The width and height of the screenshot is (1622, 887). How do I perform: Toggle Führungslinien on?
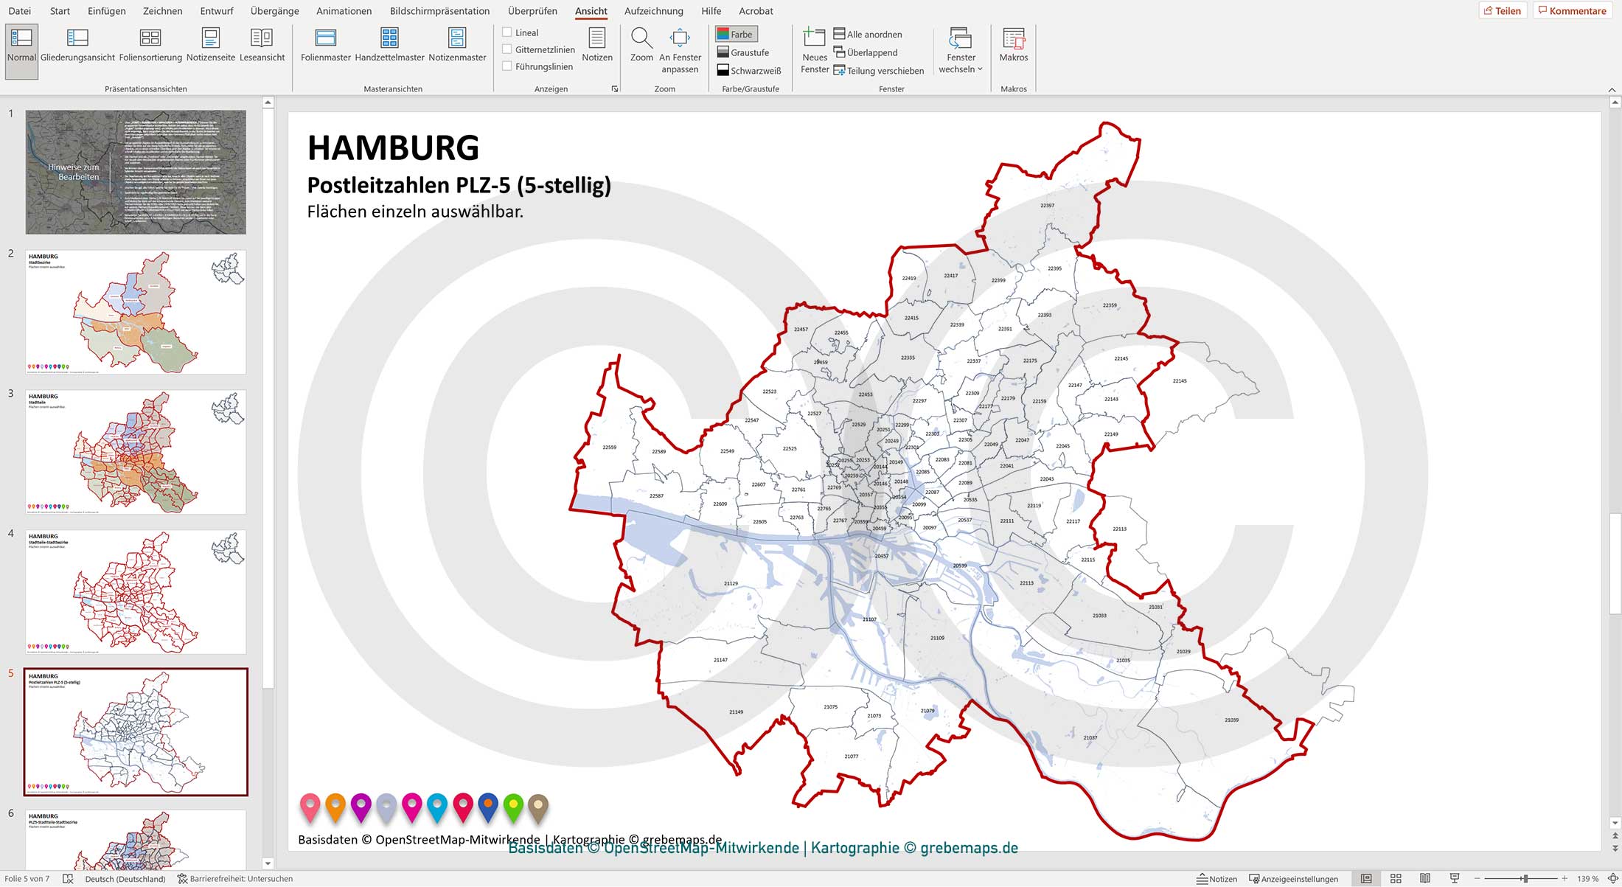point(507,66)
